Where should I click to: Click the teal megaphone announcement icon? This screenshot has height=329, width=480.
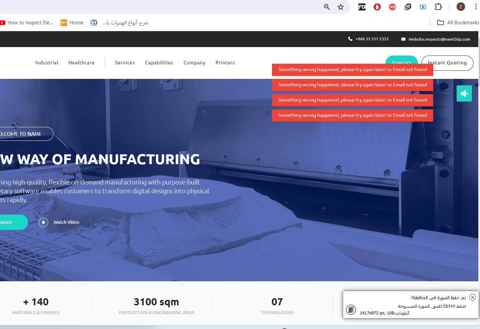click(x=464, y=93)
